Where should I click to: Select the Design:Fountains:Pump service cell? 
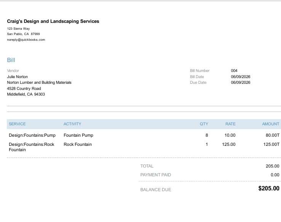(x=32, y=135)
